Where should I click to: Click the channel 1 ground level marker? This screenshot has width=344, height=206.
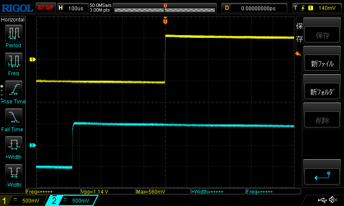pyautogui.click(x=33, y=59)
